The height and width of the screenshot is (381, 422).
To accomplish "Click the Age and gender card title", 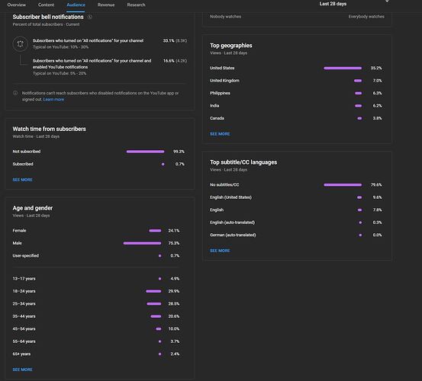I will click(x=33, y=208).
